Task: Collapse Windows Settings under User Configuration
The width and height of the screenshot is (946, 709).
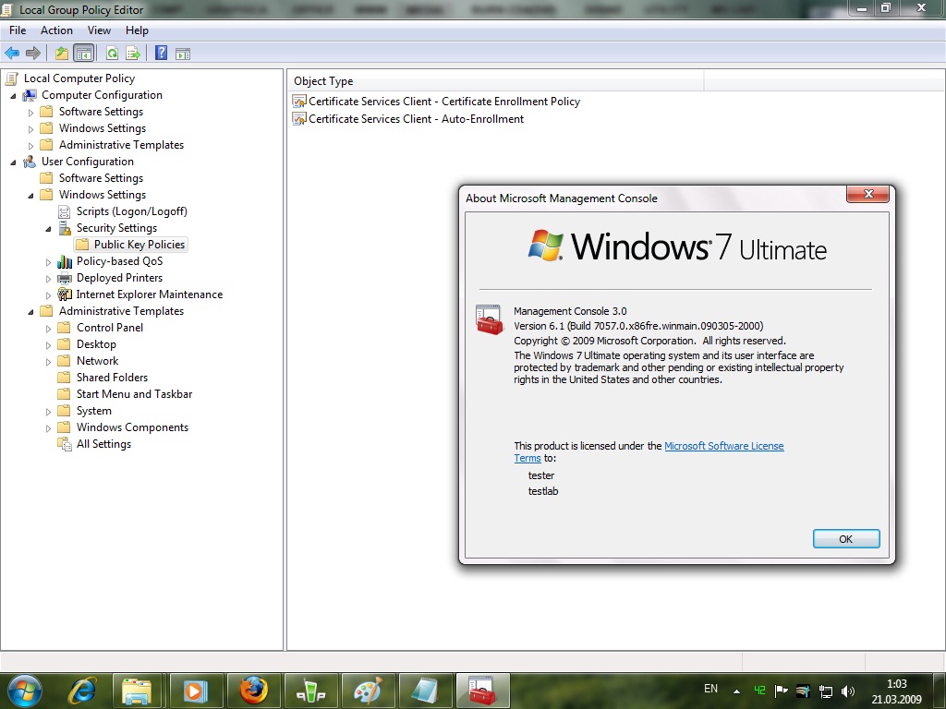Action: [30, 196]
